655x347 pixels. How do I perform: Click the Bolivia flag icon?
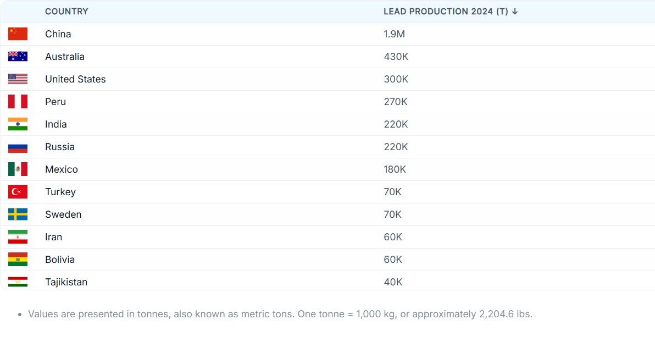(18, 260)
